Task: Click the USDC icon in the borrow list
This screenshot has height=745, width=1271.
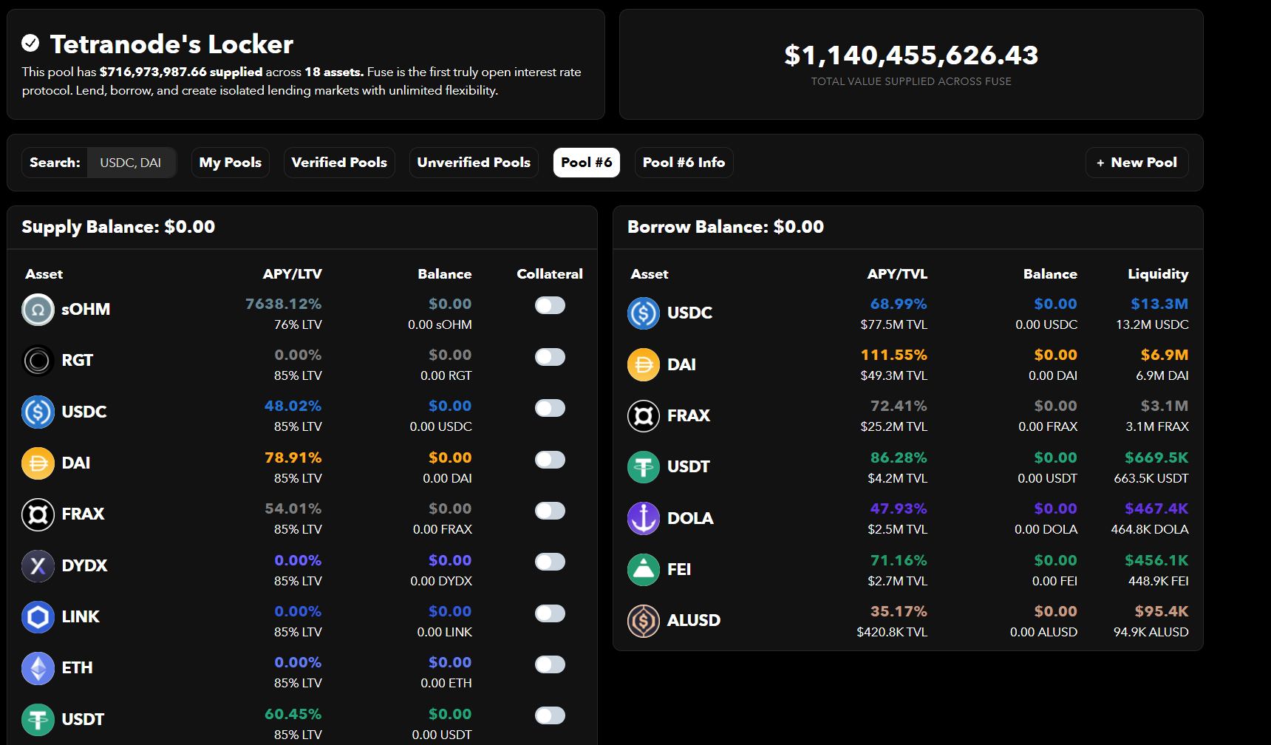Action: (x=644, y=313)
